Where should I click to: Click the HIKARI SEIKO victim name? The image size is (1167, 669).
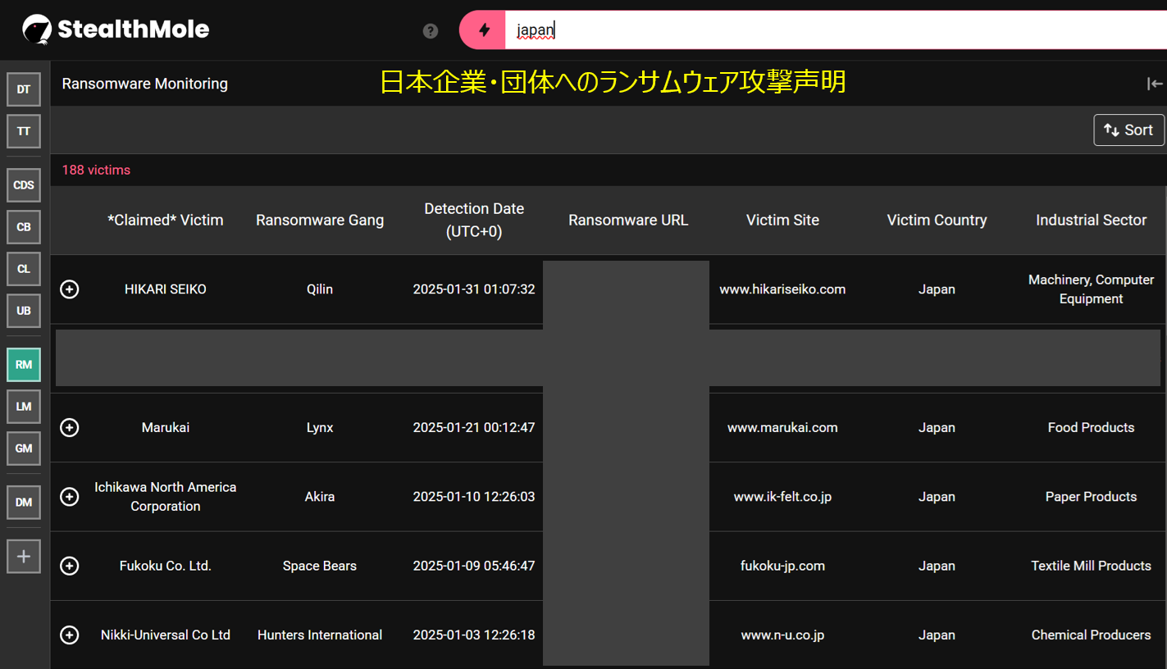(166, 289)
